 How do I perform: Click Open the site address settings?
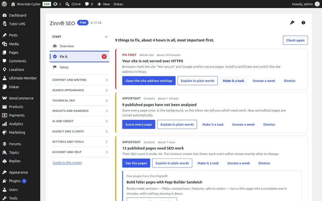click(149, 81)
